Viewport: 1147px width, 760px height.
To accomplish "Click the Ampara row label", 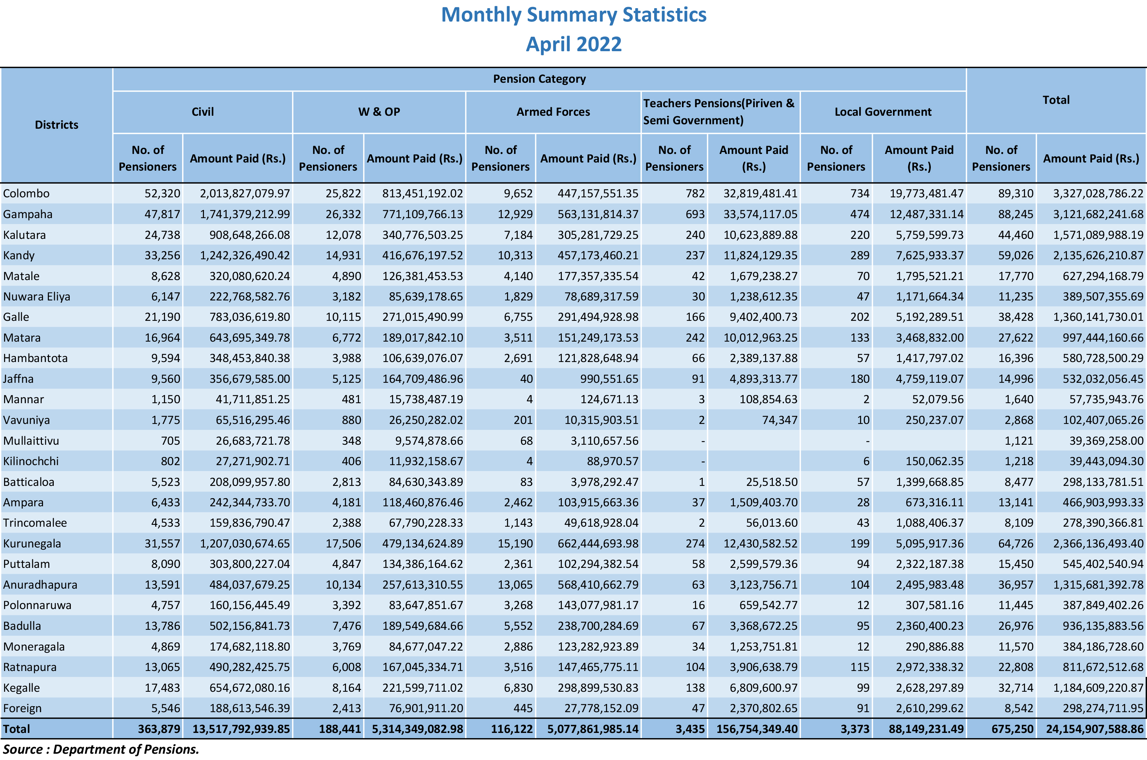I will click(23, 503).
